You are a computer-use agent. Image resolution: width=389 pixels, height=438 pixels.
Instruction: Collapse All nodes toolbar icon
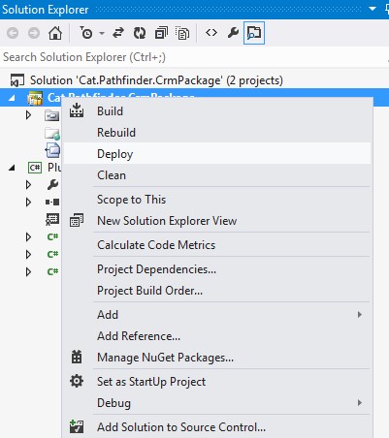click(161, 33)
